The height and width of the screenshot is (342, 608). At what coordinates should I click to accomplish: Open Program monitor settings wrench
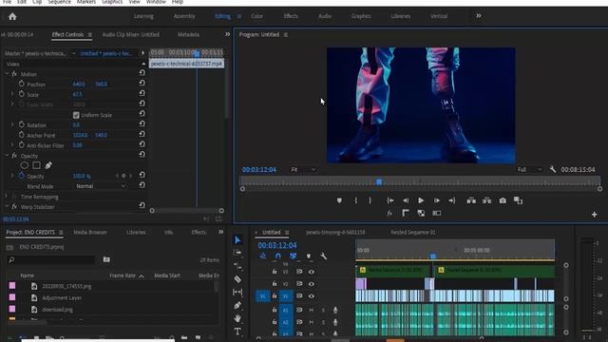[553, 169]
